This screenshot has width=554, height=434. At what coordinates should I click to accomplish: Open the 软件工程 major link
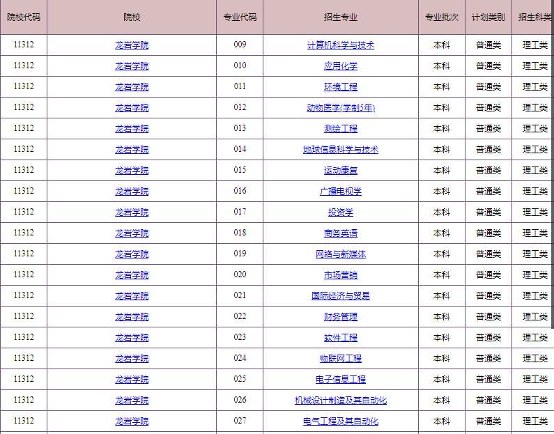341,338
